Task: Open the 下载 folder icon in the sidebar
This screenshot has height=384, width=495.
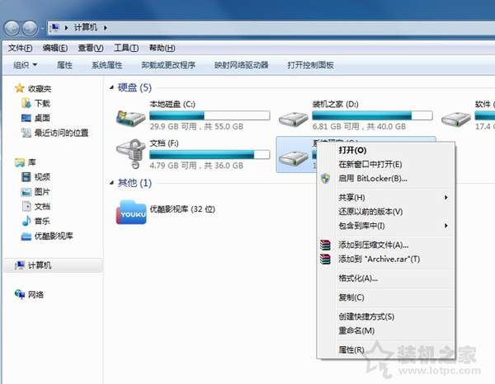Action: point(26,103)
